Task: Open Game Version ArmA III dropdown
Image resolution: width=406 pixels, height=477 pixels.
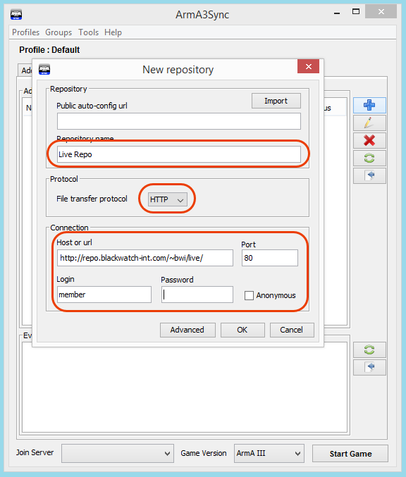Action: coord(269,453)
